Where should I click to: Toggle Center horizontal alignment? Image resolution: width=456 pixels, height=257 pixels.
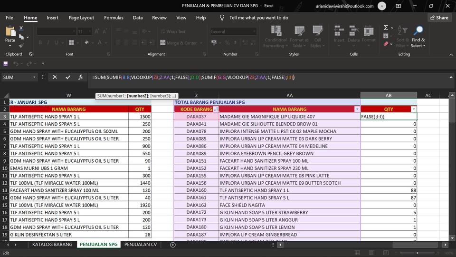tap(126, 42)
